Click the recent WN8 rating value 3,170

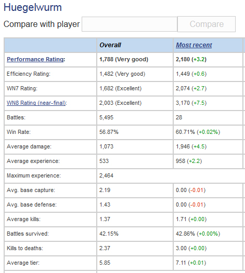[x=183, y=103]
